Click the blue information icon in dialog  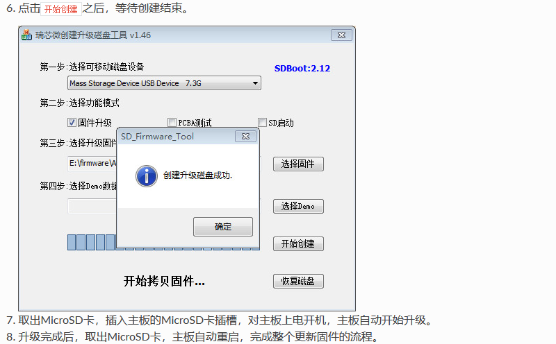click(147, 176)
